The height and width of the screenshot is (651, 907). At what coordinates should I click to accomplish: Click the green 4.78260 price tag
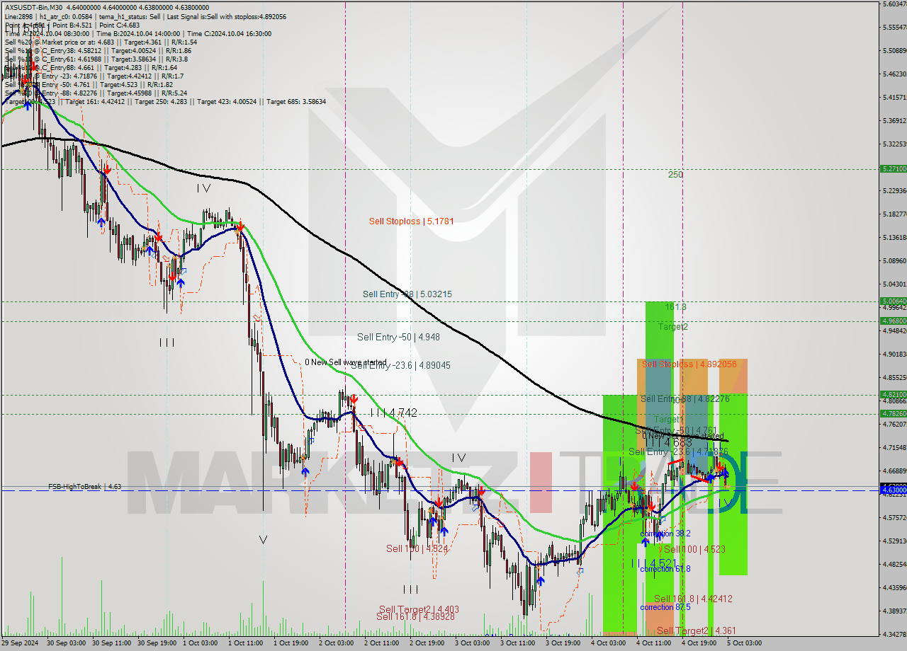coord(894,413)
